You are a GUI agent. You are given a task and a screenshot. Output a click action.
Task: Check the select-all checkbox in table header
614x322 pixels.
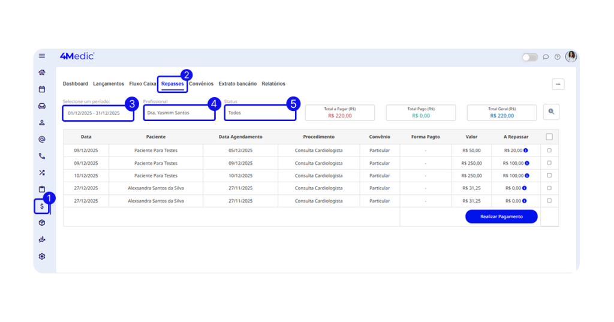coord(549,137)
